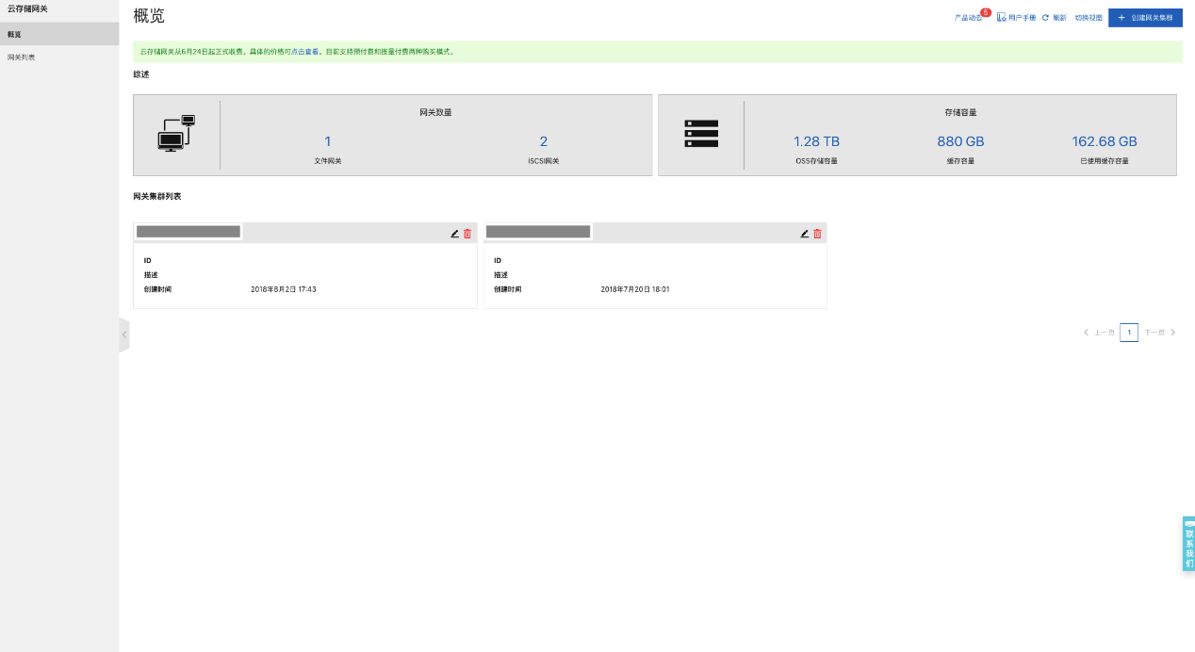Click the 1.28 TB OSS capacity value

point(816,141)
